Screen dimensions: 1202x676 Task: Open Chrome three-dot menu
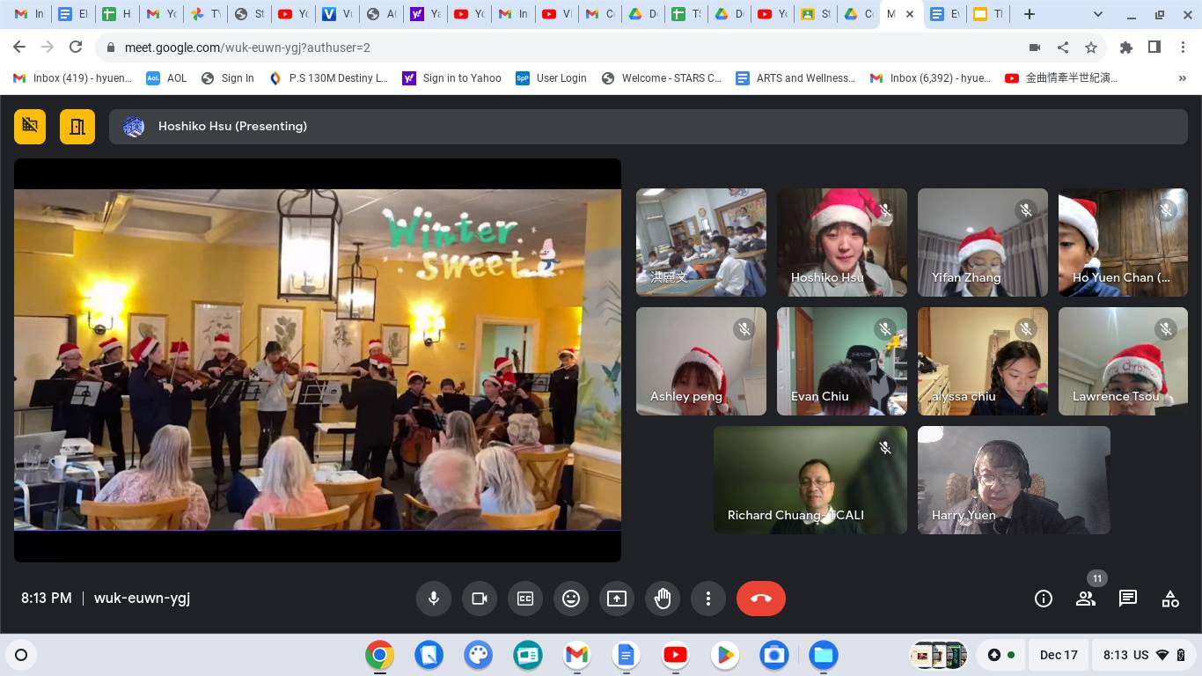click(x=1183, y=48)
